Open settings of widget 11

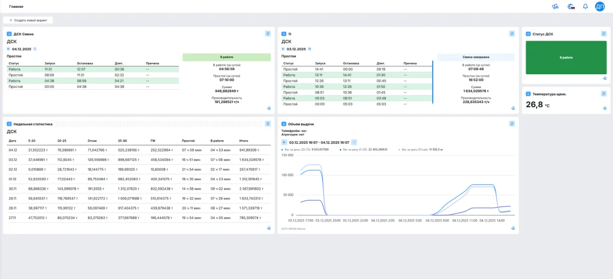(512, 34)
